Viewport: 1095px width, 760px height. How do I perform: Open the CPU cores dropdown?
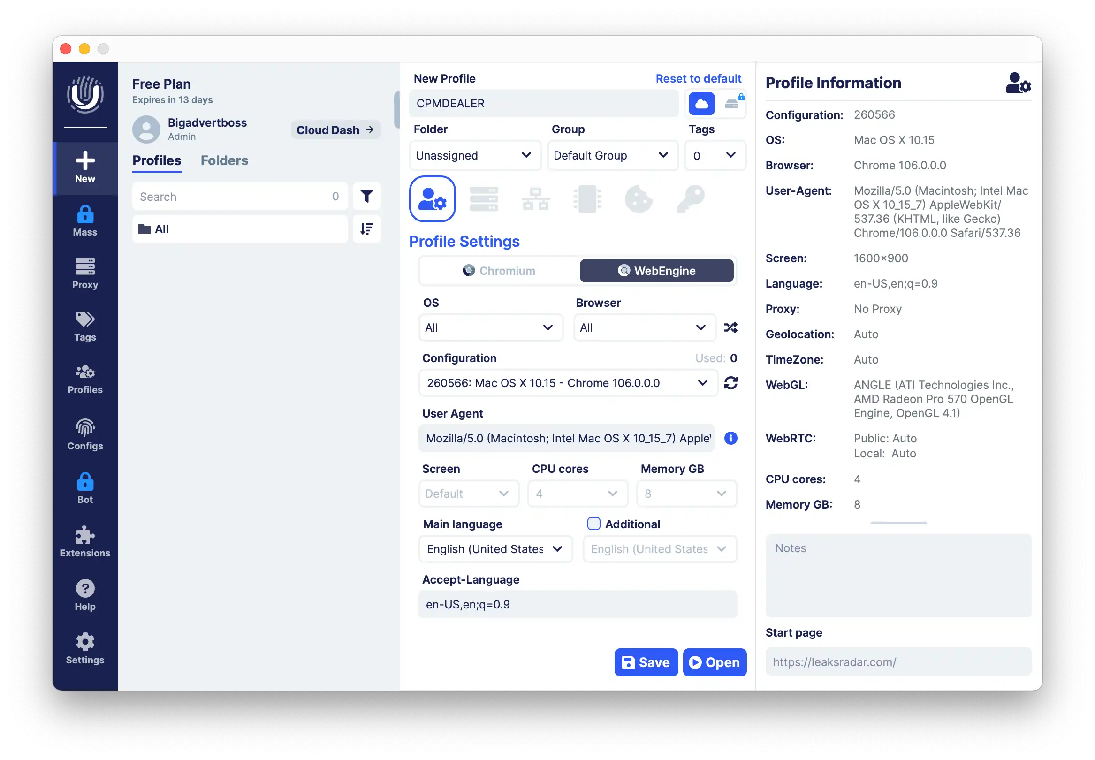(578, 494)
